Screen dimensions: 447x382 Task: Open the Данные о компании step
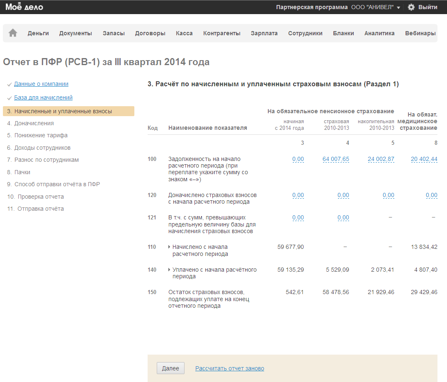[41, 84]
